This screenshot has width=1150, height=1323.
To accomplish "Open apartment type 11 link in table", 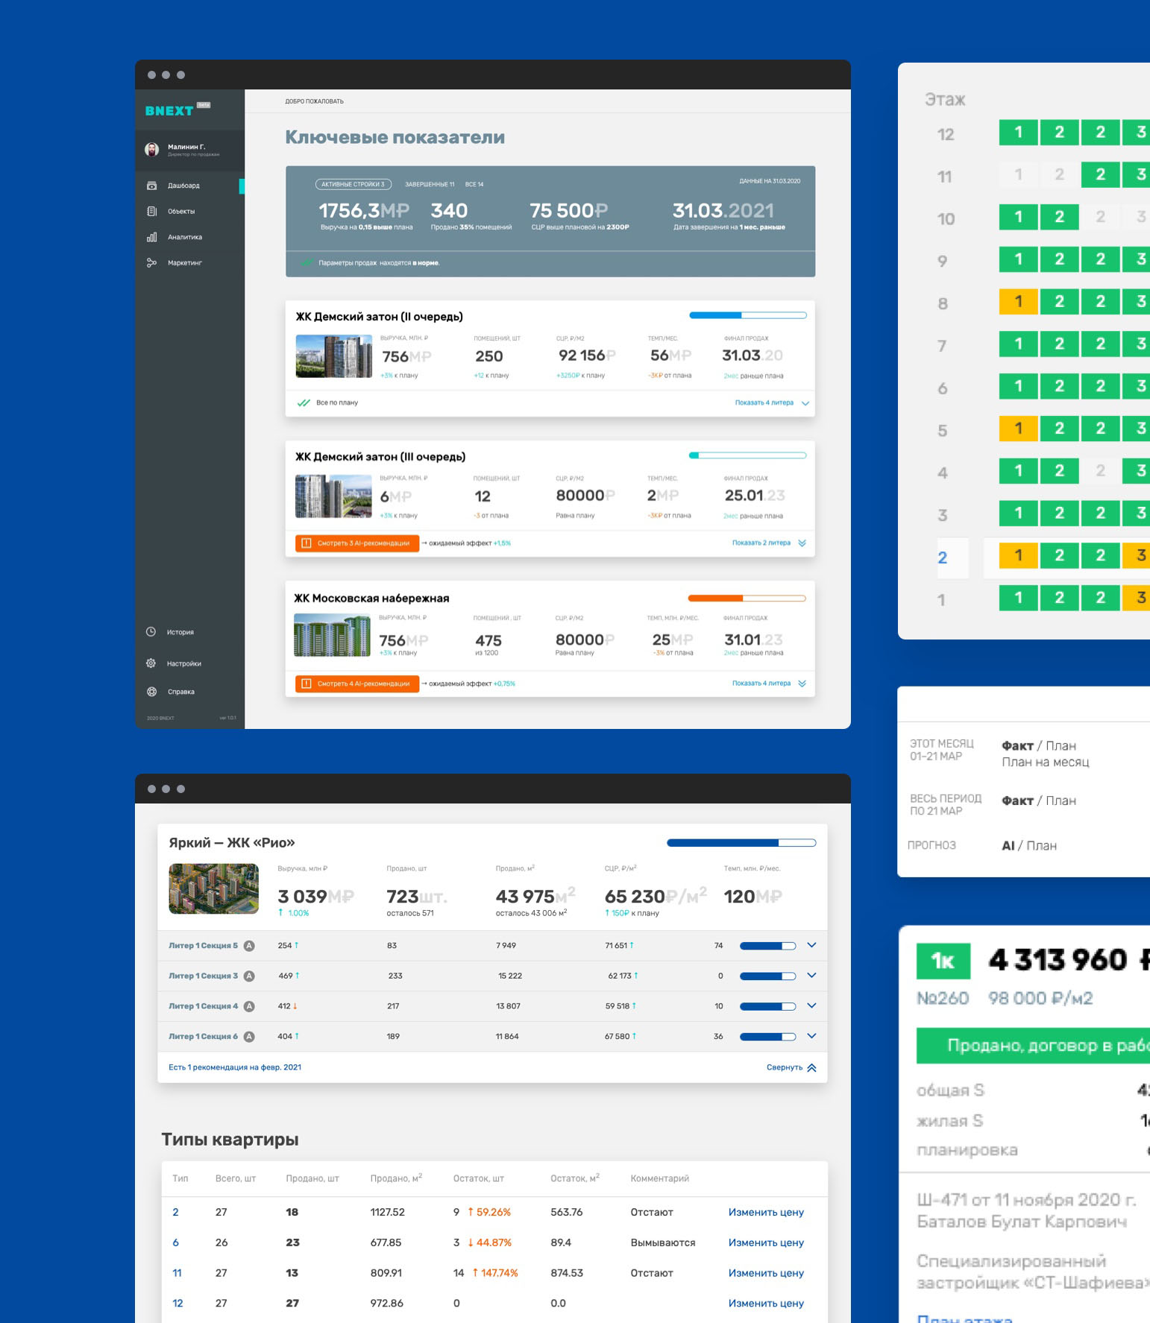I will coord(177,1274).
